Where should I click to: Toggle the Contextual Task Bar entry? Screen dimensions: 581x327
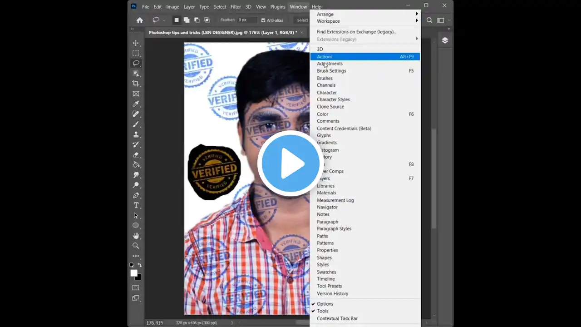[365, 318]
